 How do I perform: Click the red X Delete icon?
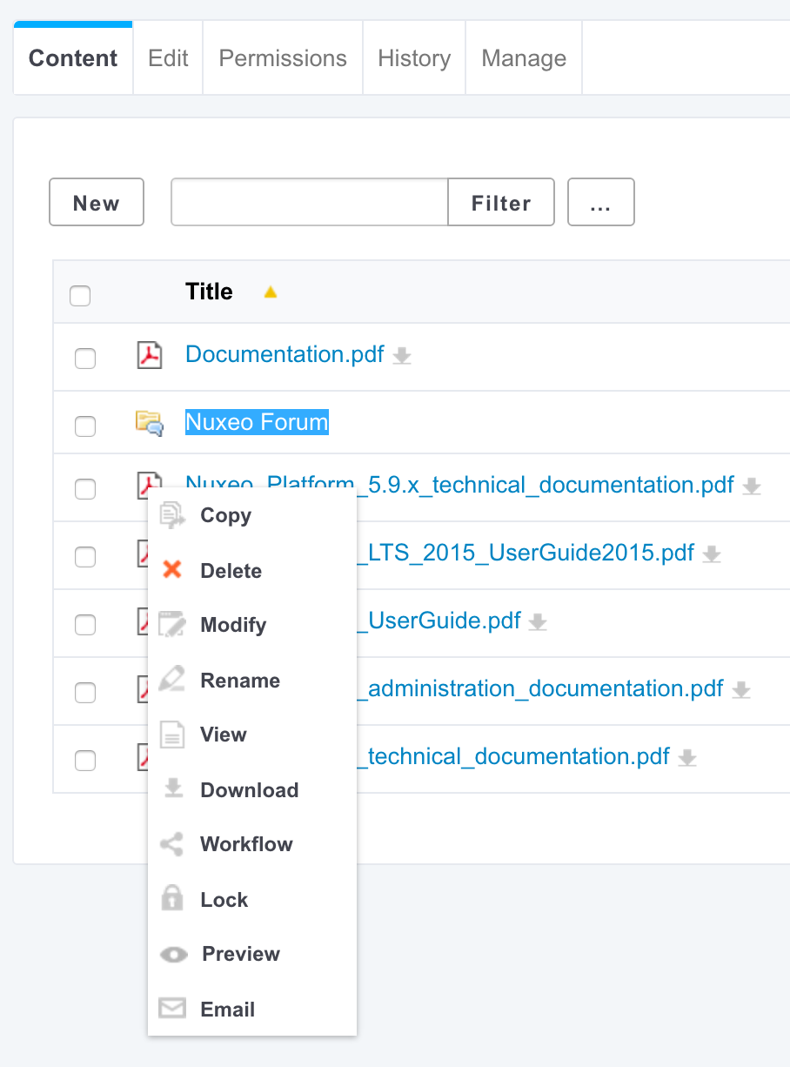pyautogui.click(x=172, y=570)
